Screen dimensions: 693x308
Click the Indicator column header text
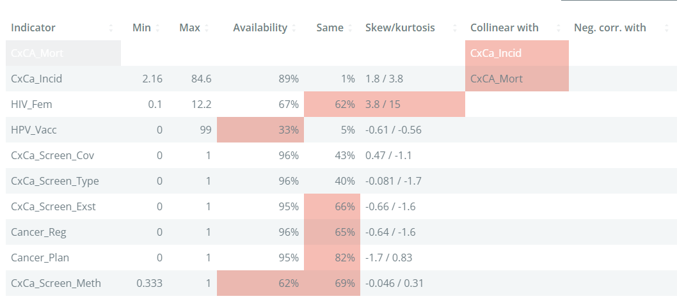point(33,28)
